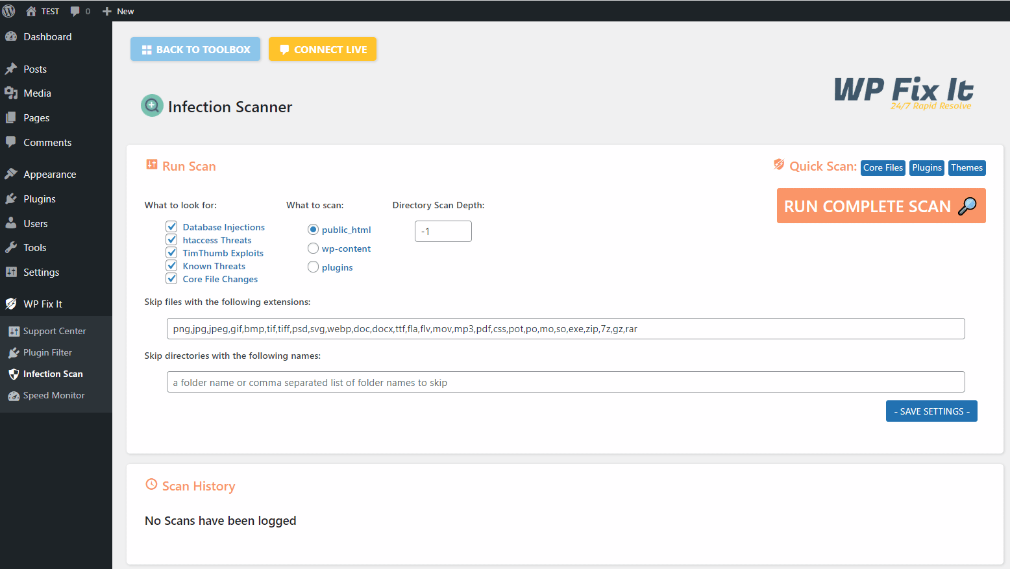Select the wp-content radio option
The width and height of the screenshot is (1010, 569).
point(313,248)
